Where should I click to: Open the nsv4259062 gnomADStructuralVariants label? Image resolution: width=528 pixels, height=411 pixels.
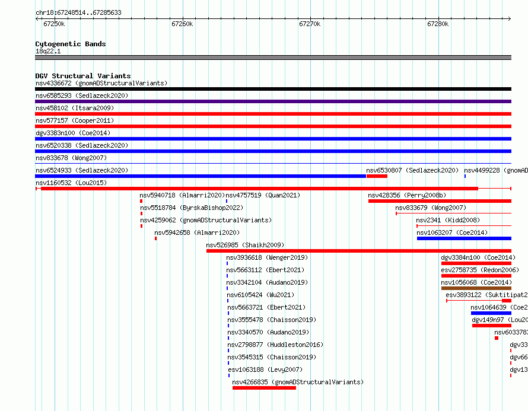click(206, 220)
